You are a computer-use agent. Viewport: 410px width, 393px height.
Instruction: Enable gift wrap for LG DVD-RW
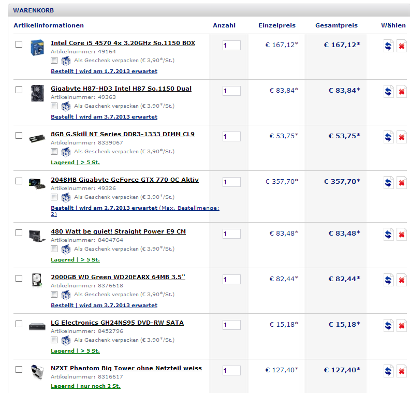(x=54, y=340)
